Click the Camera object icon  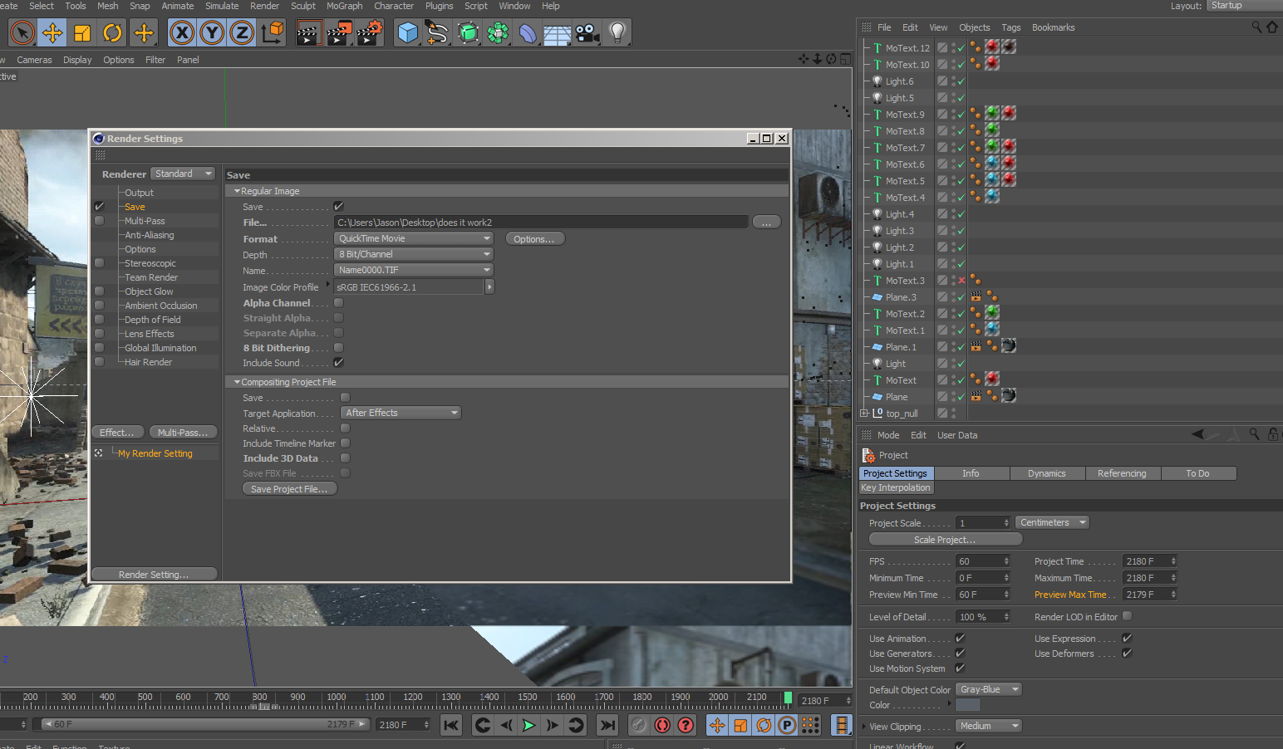(587, 33)
